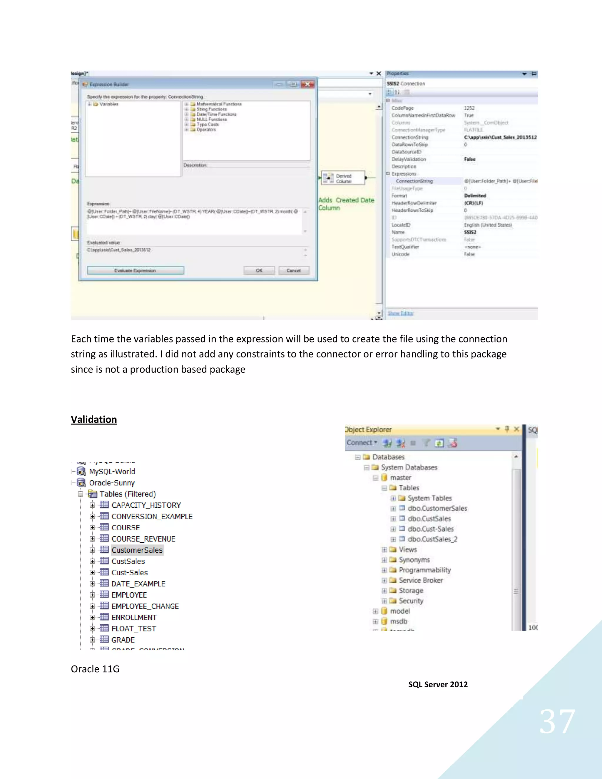The image size is (602, 779).
Task: Click OK in Expression Builder
Action: click(259, 270)
